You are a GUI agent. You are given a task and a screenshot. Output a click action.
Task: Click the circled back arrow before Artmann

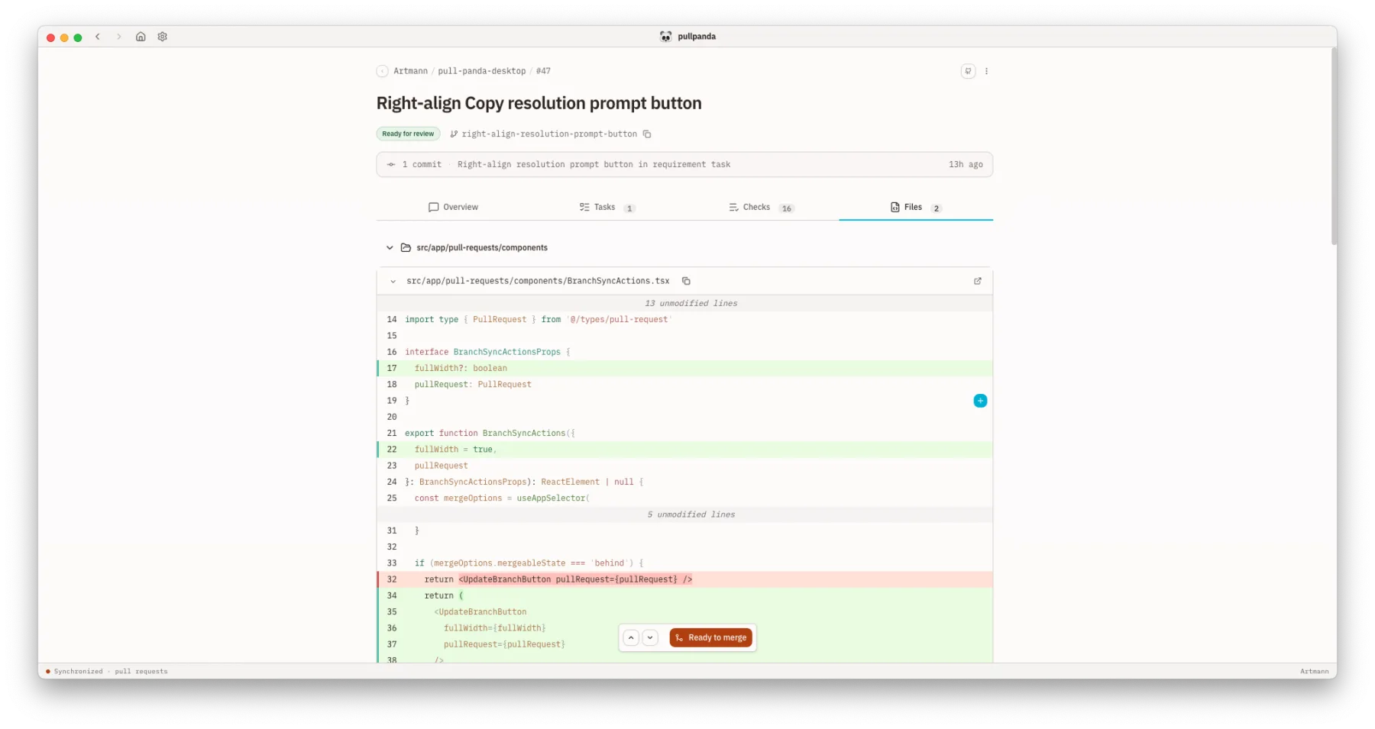(x=382, y=71)
